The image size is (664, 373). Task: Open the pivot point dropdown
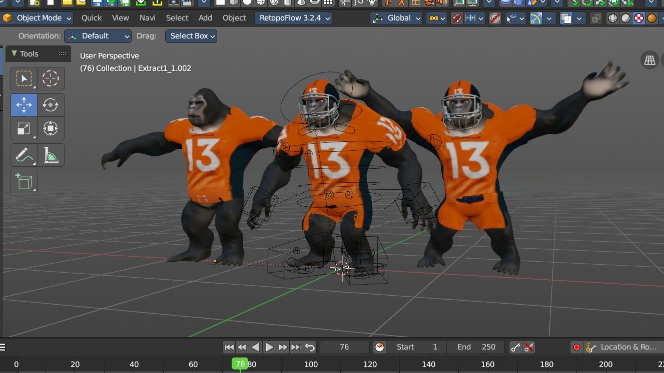tap(436, 18)
